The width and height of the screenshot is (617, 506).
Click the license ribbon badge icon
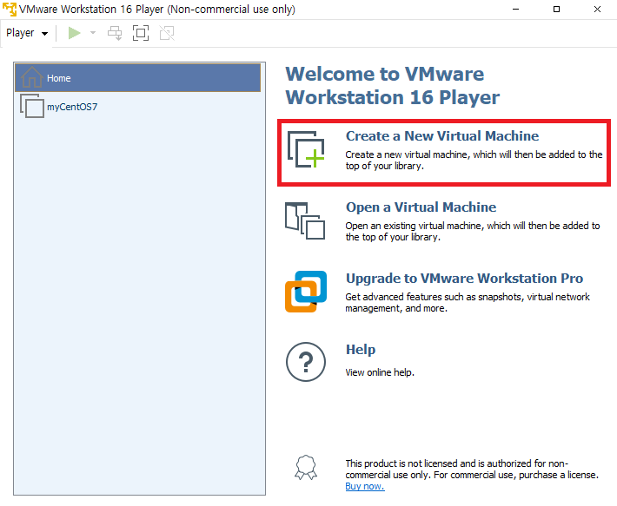(306, 468)
